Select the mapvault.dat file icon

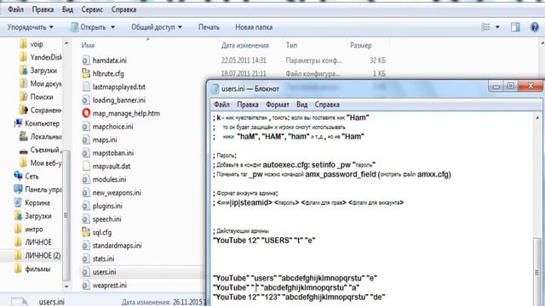86,167
